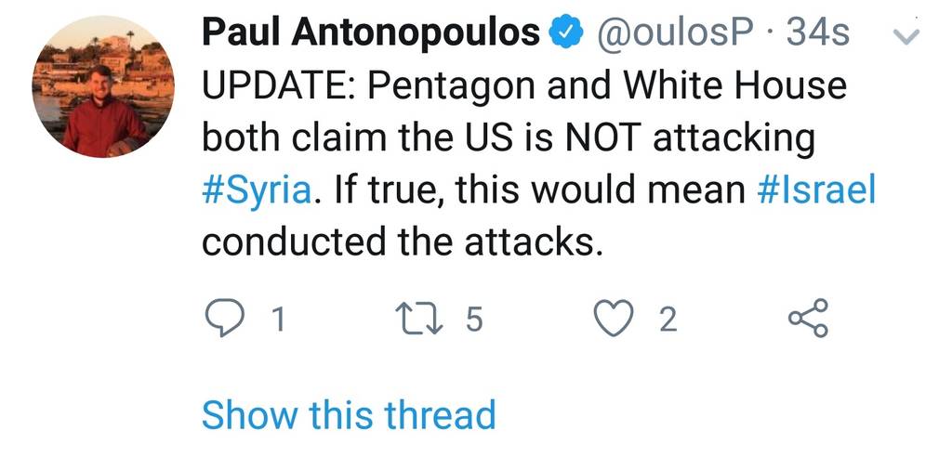Screen dimensions: 952x470
Task: Open the #Syria hashtag
Action: click(255, 190)
